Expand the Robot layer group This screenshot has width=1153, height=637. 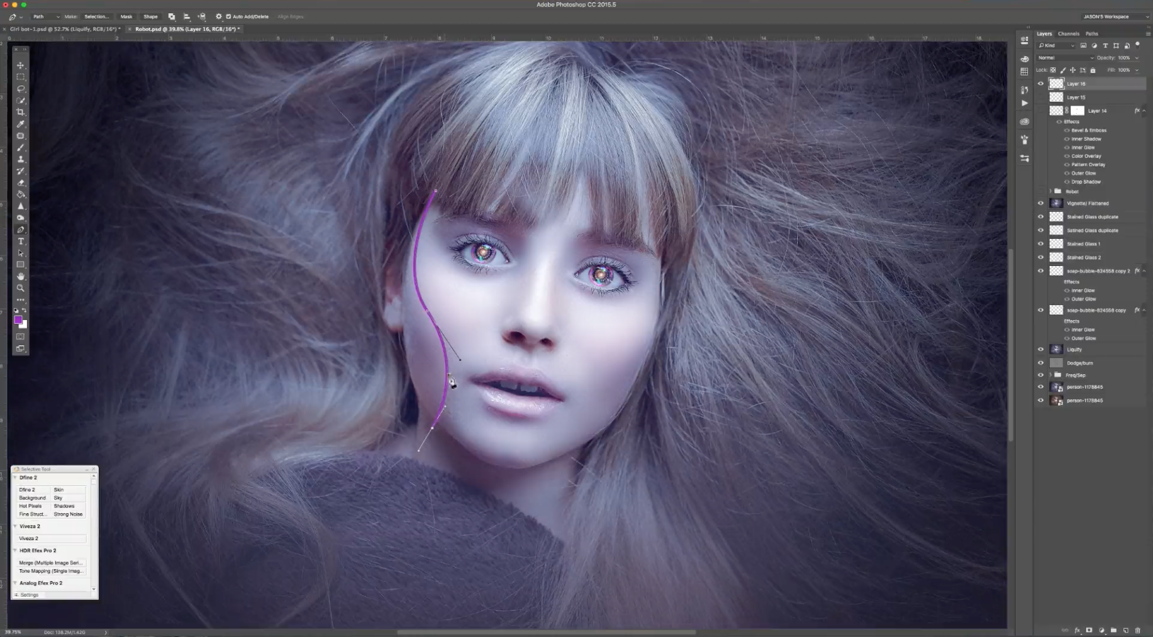pos(1050,191)
